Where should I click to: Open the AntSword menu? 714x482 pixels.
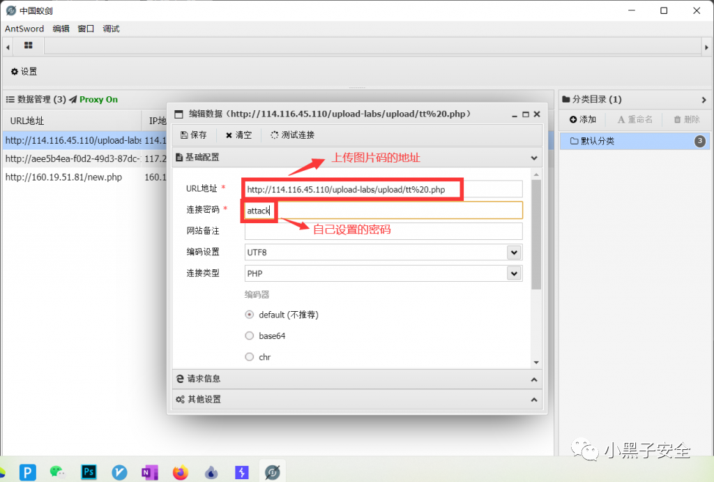24,29
